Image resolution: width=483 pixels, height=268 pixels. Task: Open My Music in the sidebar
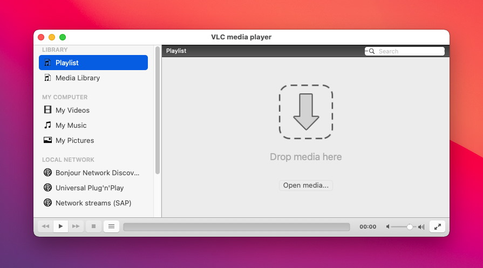(x=93, y=125)
